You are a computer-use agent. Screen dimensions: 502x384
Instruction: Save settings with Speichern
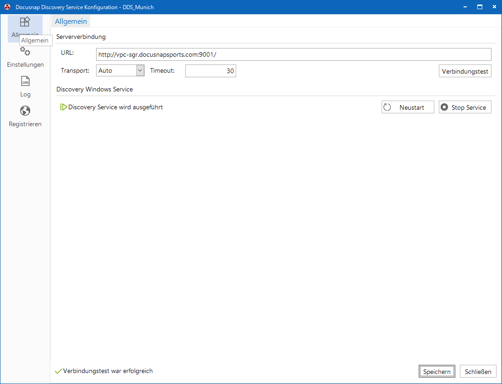click(437, 372)
